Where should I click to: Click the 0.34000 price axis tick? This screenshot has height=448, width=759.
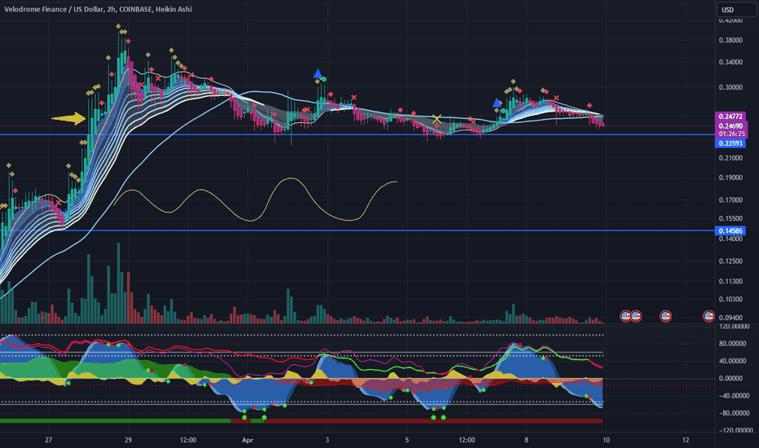pos(730,62)
